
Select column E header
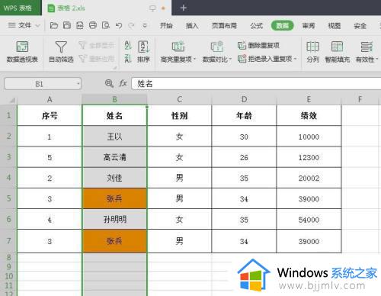coord(309,99)
